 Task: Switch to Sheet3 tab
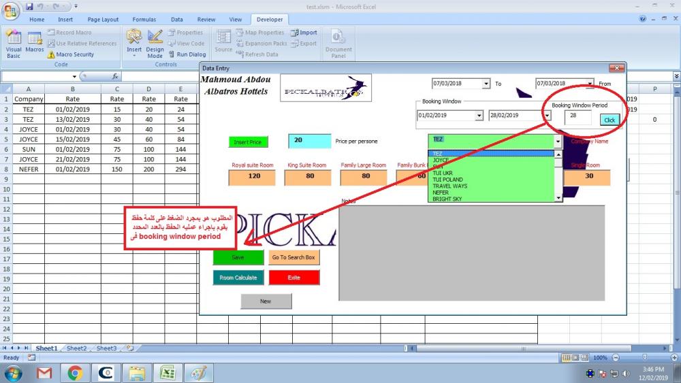tap(106, 348)
